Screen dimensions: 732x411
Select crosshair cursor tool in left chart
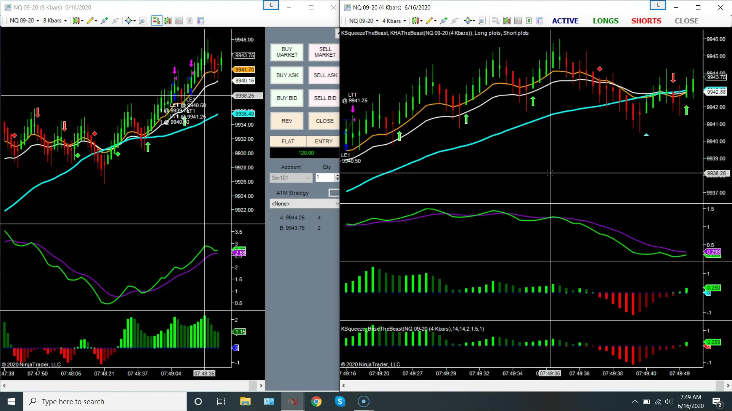coord(128,21)
